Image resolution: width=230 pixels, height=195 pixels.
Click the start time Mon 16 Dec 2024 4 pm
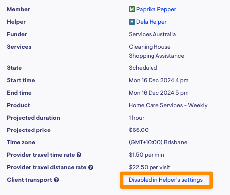pyautogui.click(x=158, y=80)
